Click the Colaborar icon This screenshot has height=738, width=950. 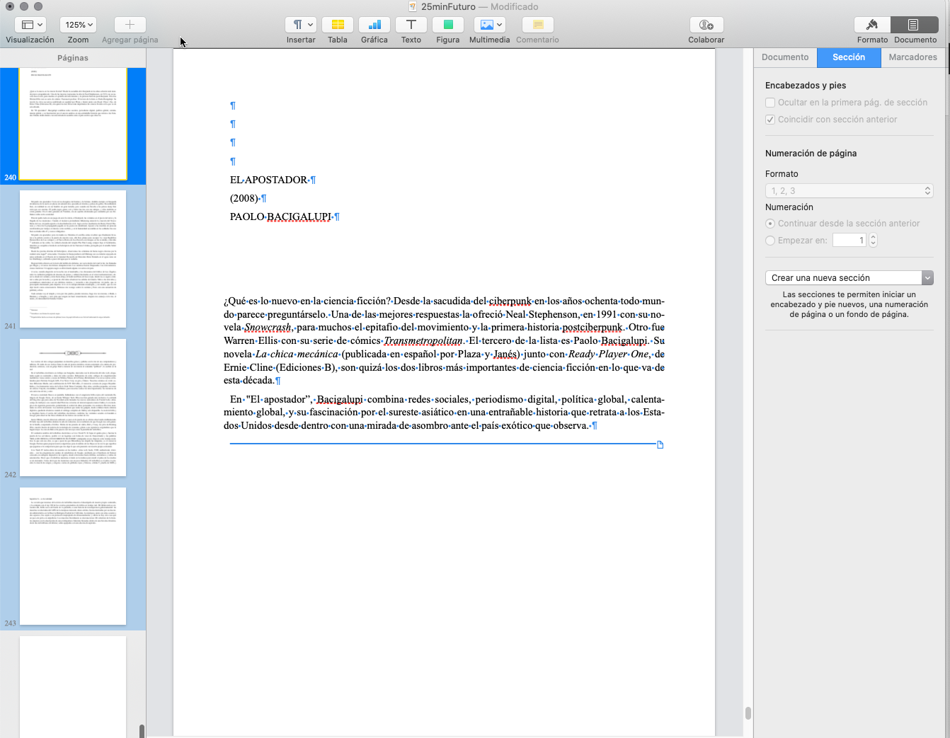tap(706, 25)
